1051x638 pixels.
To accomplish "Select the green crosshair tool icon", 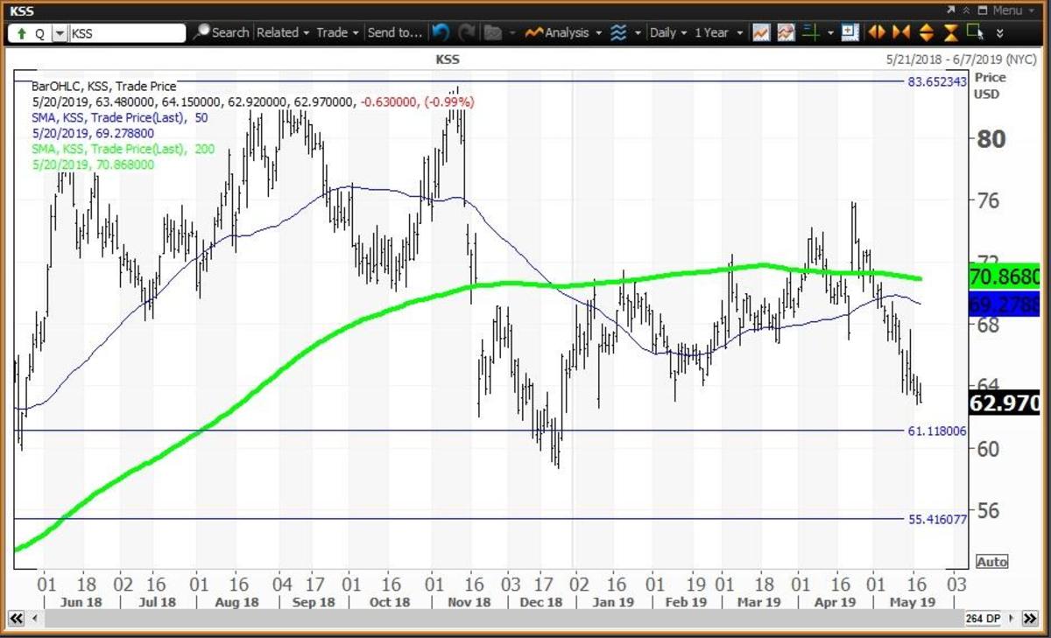I will click(810, 32).
